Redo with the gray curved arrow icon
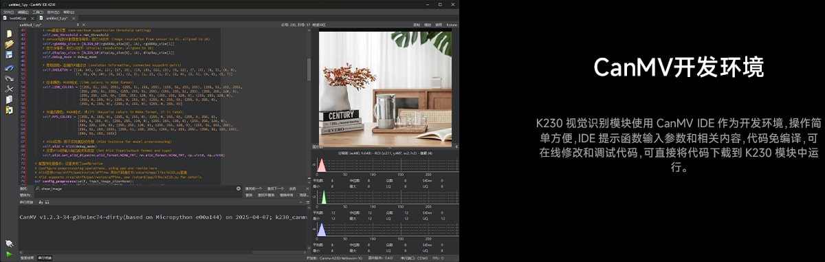 [9, 78]
